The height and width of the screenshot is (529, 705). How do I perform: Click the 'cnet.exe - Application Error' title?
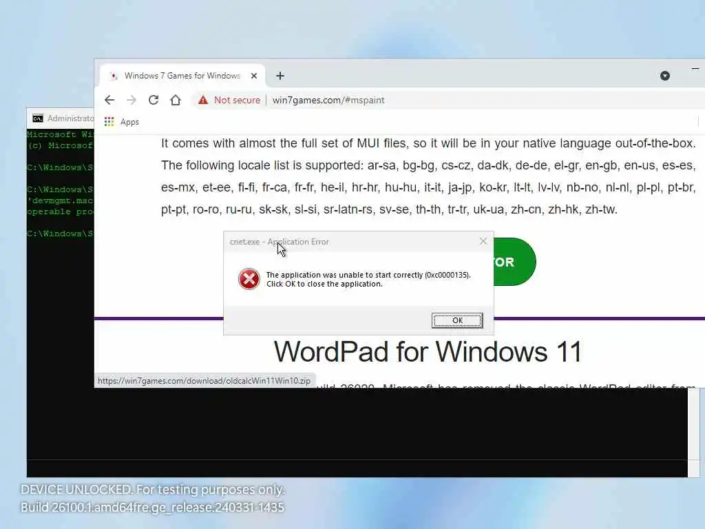coord(280,242)
